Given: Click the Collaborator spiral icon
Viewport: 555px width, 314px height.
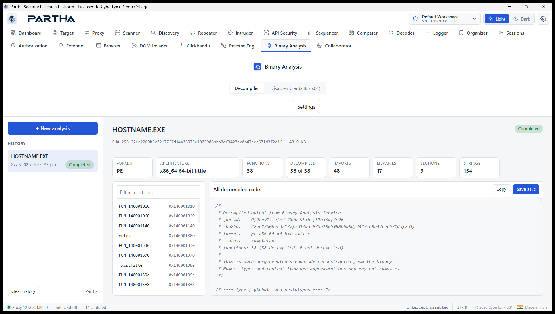Looking at the screenshot, I should 320,45.
